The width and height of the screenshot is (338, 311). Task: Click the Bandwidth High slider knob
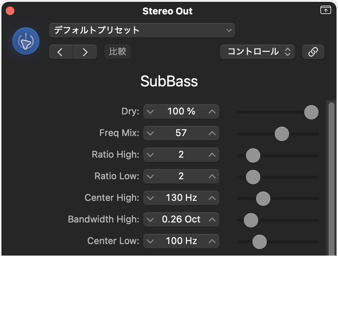[251, 220]
